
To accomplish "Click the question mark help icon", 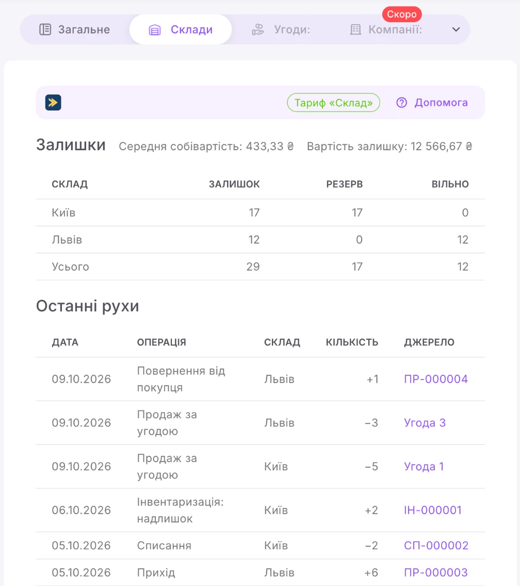I will tap(402, 102).
